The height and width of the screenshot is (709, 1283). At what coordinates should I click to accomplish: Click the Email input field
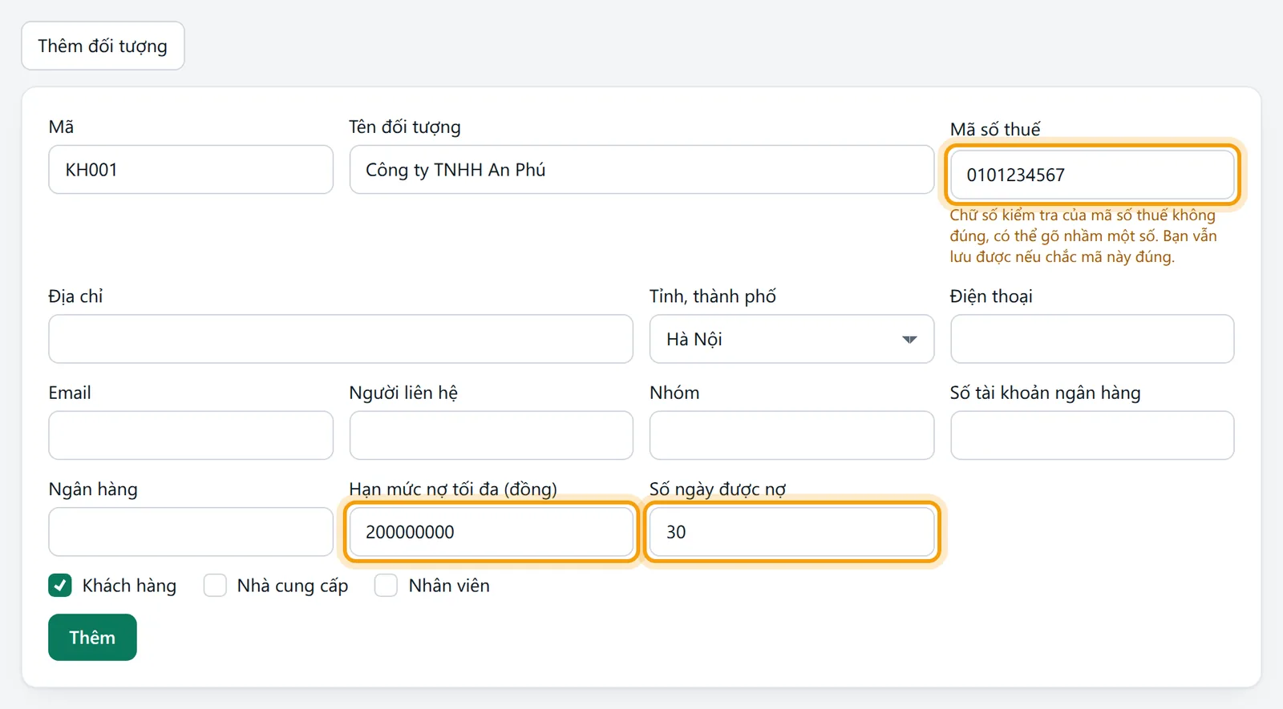point(191,435)
